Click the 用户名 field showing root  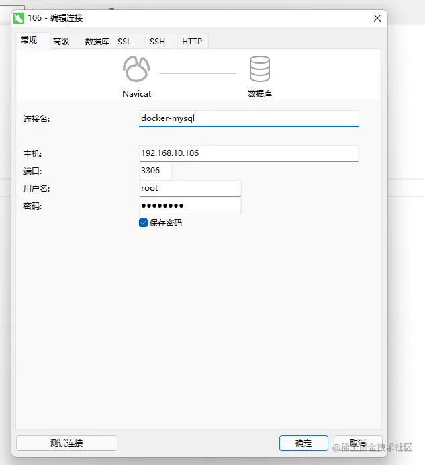190,188
